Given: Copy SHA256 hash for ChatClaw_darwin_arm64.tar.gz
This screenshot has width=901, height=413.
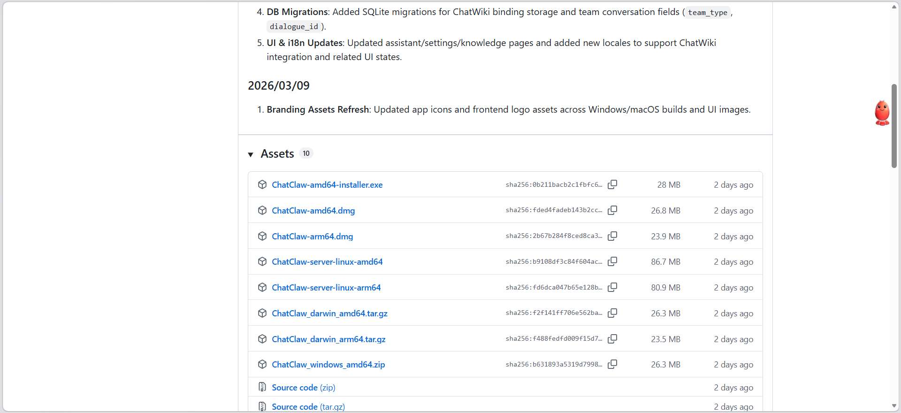Looking at the screenshot, I should (612, 339).
